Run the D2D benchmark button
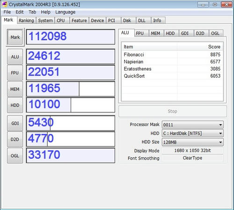This screenshot has width=234, height=210. point(15,140)
